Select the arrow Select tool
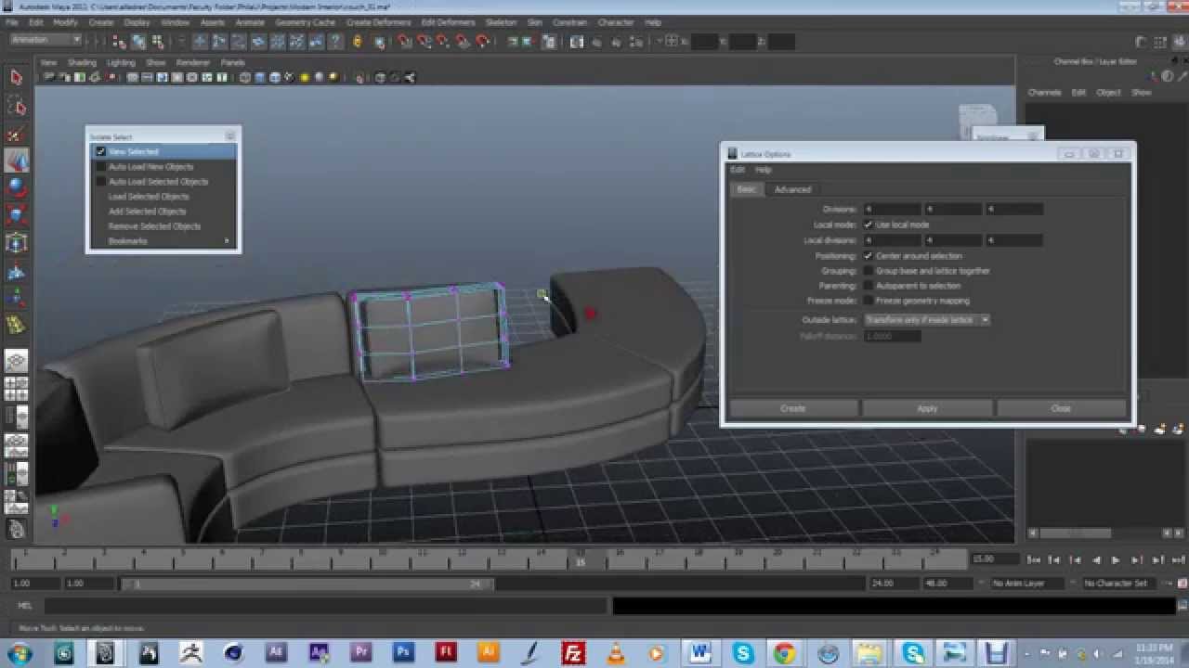Image resolution: width=1189 pixels, height=668 pixels. pyautogui.click(x=16, y=79)
